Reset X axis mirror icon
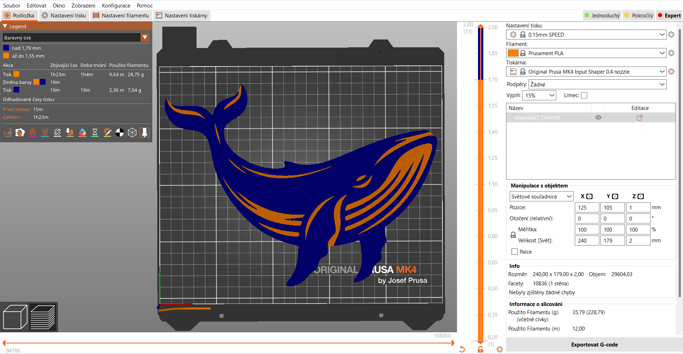This screenshot has width=683, height=354. (589, 196)
